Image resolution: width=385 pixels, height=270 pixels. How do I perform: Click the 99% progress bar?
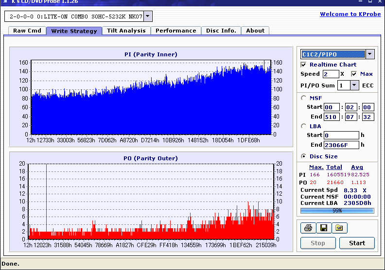tap(337, 211)
